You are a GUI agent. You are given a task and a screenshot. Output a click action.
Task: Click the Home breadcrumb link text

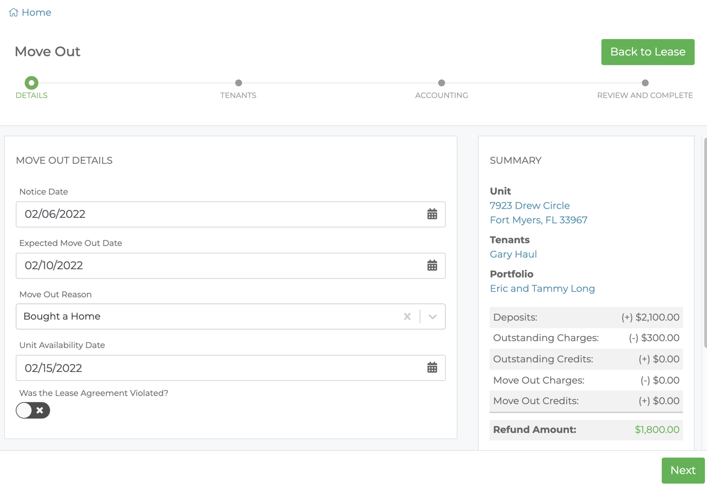36,12
